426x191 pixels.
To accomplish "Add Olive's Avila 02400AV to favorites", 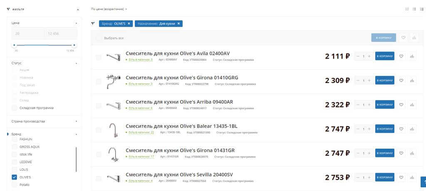I will pyautogui.click(x=401, y=56).
